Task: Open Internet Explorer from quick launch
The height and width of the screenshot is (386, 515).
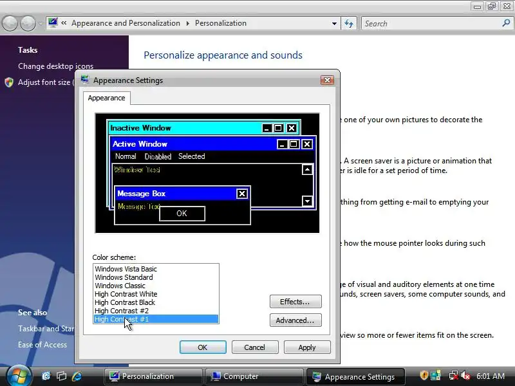Action: click(77, 376)
